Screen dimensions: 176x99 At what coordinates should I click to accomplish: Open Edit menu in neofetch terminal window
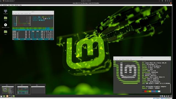[x=117, y=59]
